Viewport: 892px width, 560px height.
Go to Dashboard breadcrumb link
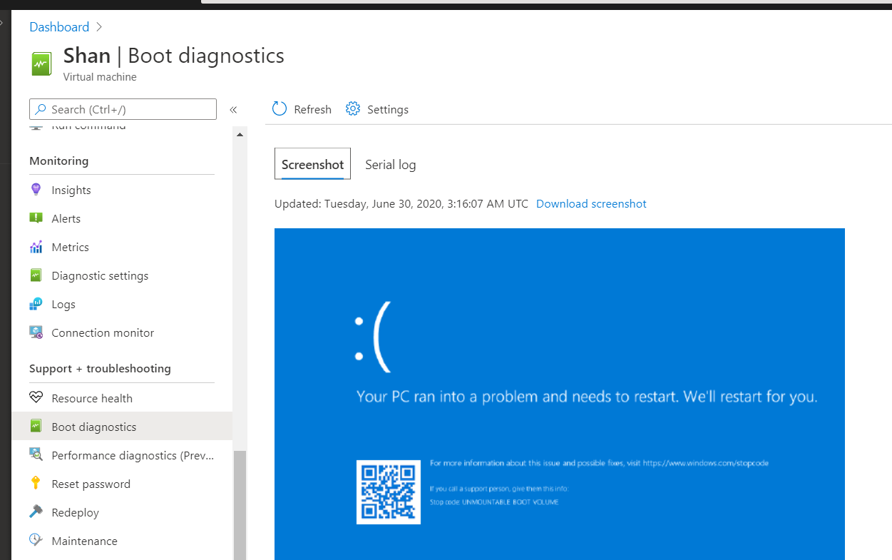point(59,27)
